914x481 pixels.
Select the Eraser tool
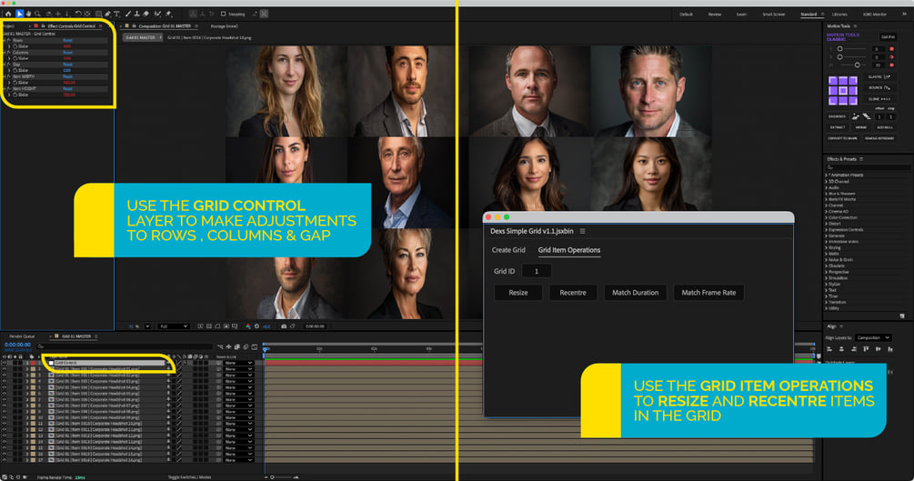point(146,14)
